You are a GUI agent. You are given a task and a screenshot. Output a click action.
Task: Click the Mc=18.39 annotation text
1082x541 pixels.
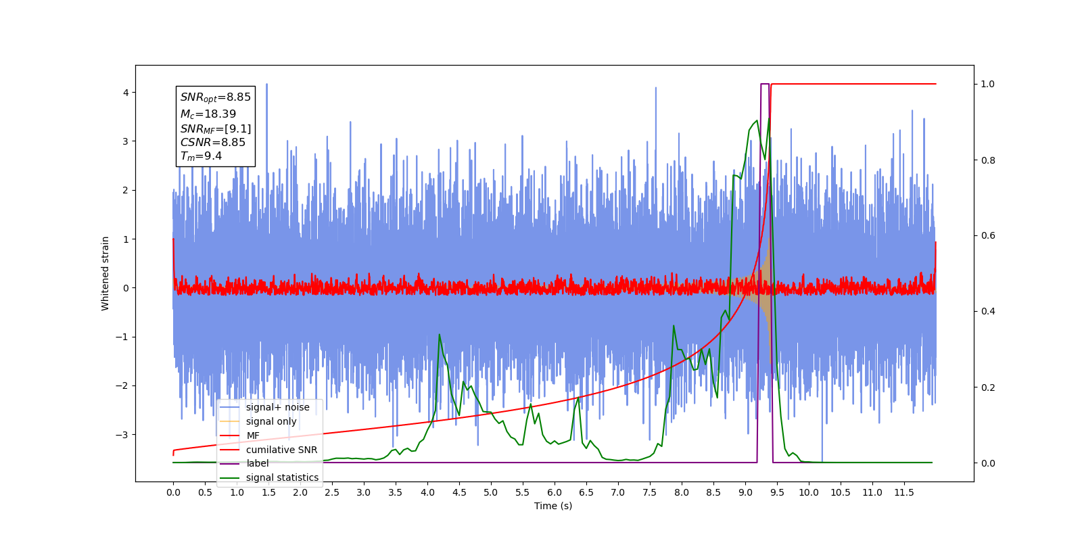208,114
